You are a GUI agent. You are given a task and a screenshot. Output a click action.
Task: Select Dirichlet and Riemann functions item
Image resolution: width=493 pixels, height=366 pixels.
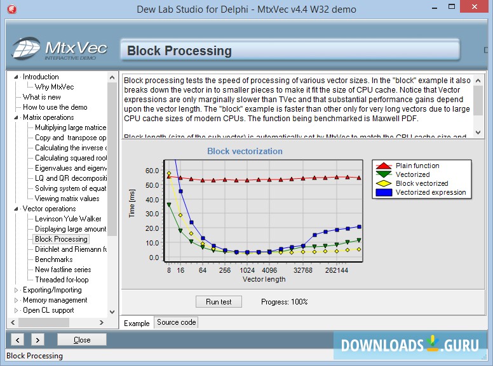tap(71, 249)
